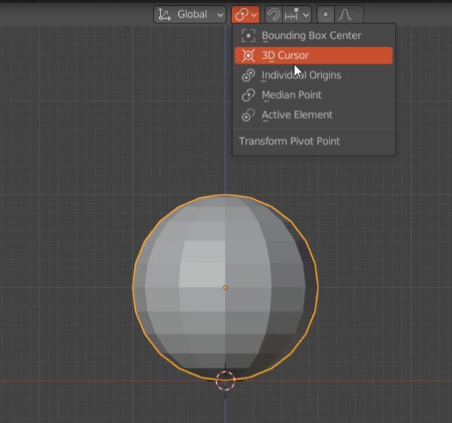Select Individual Origins pivot option

[313, 76]
